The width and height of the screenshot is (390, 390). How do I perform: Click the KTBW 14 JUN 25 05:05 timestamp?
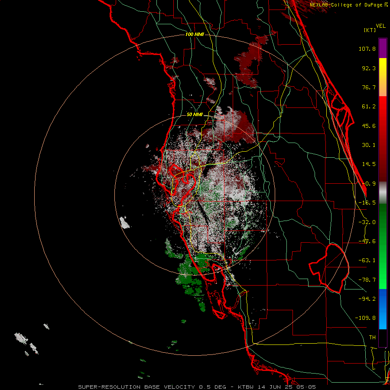pyautogui.click(x=277, y=387)
